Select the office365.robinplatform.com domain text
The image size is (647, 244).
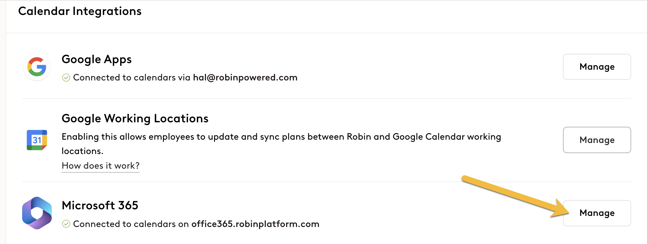pyautogui.click(x=255, y=224)
